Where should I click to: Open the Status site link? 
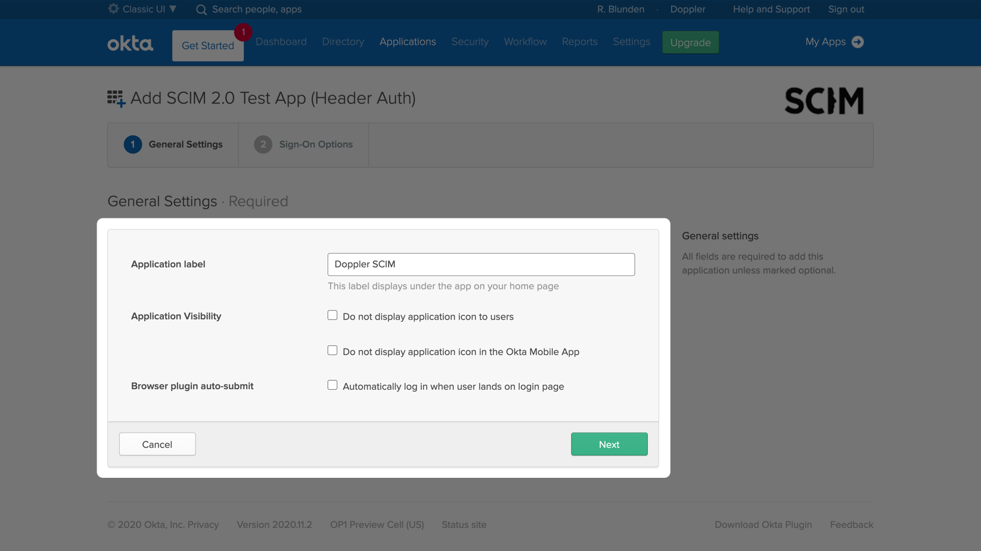click(464, 525)
